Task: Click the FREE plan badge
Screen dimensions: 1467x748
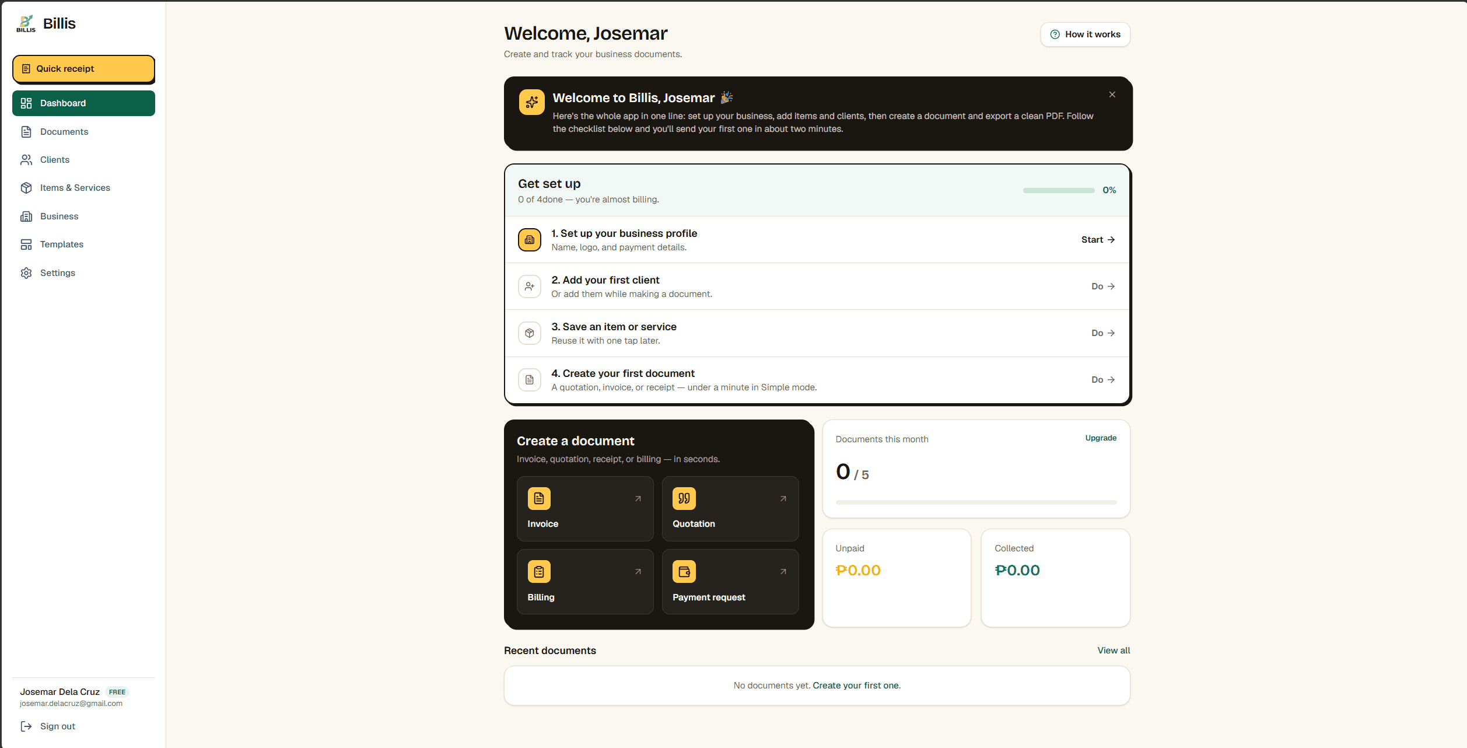Action: coord(117,692)
